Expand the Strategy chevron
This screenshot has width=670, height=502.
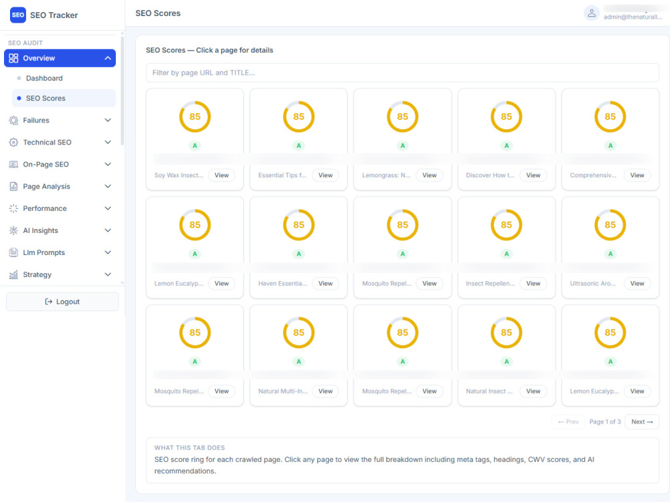108,274
